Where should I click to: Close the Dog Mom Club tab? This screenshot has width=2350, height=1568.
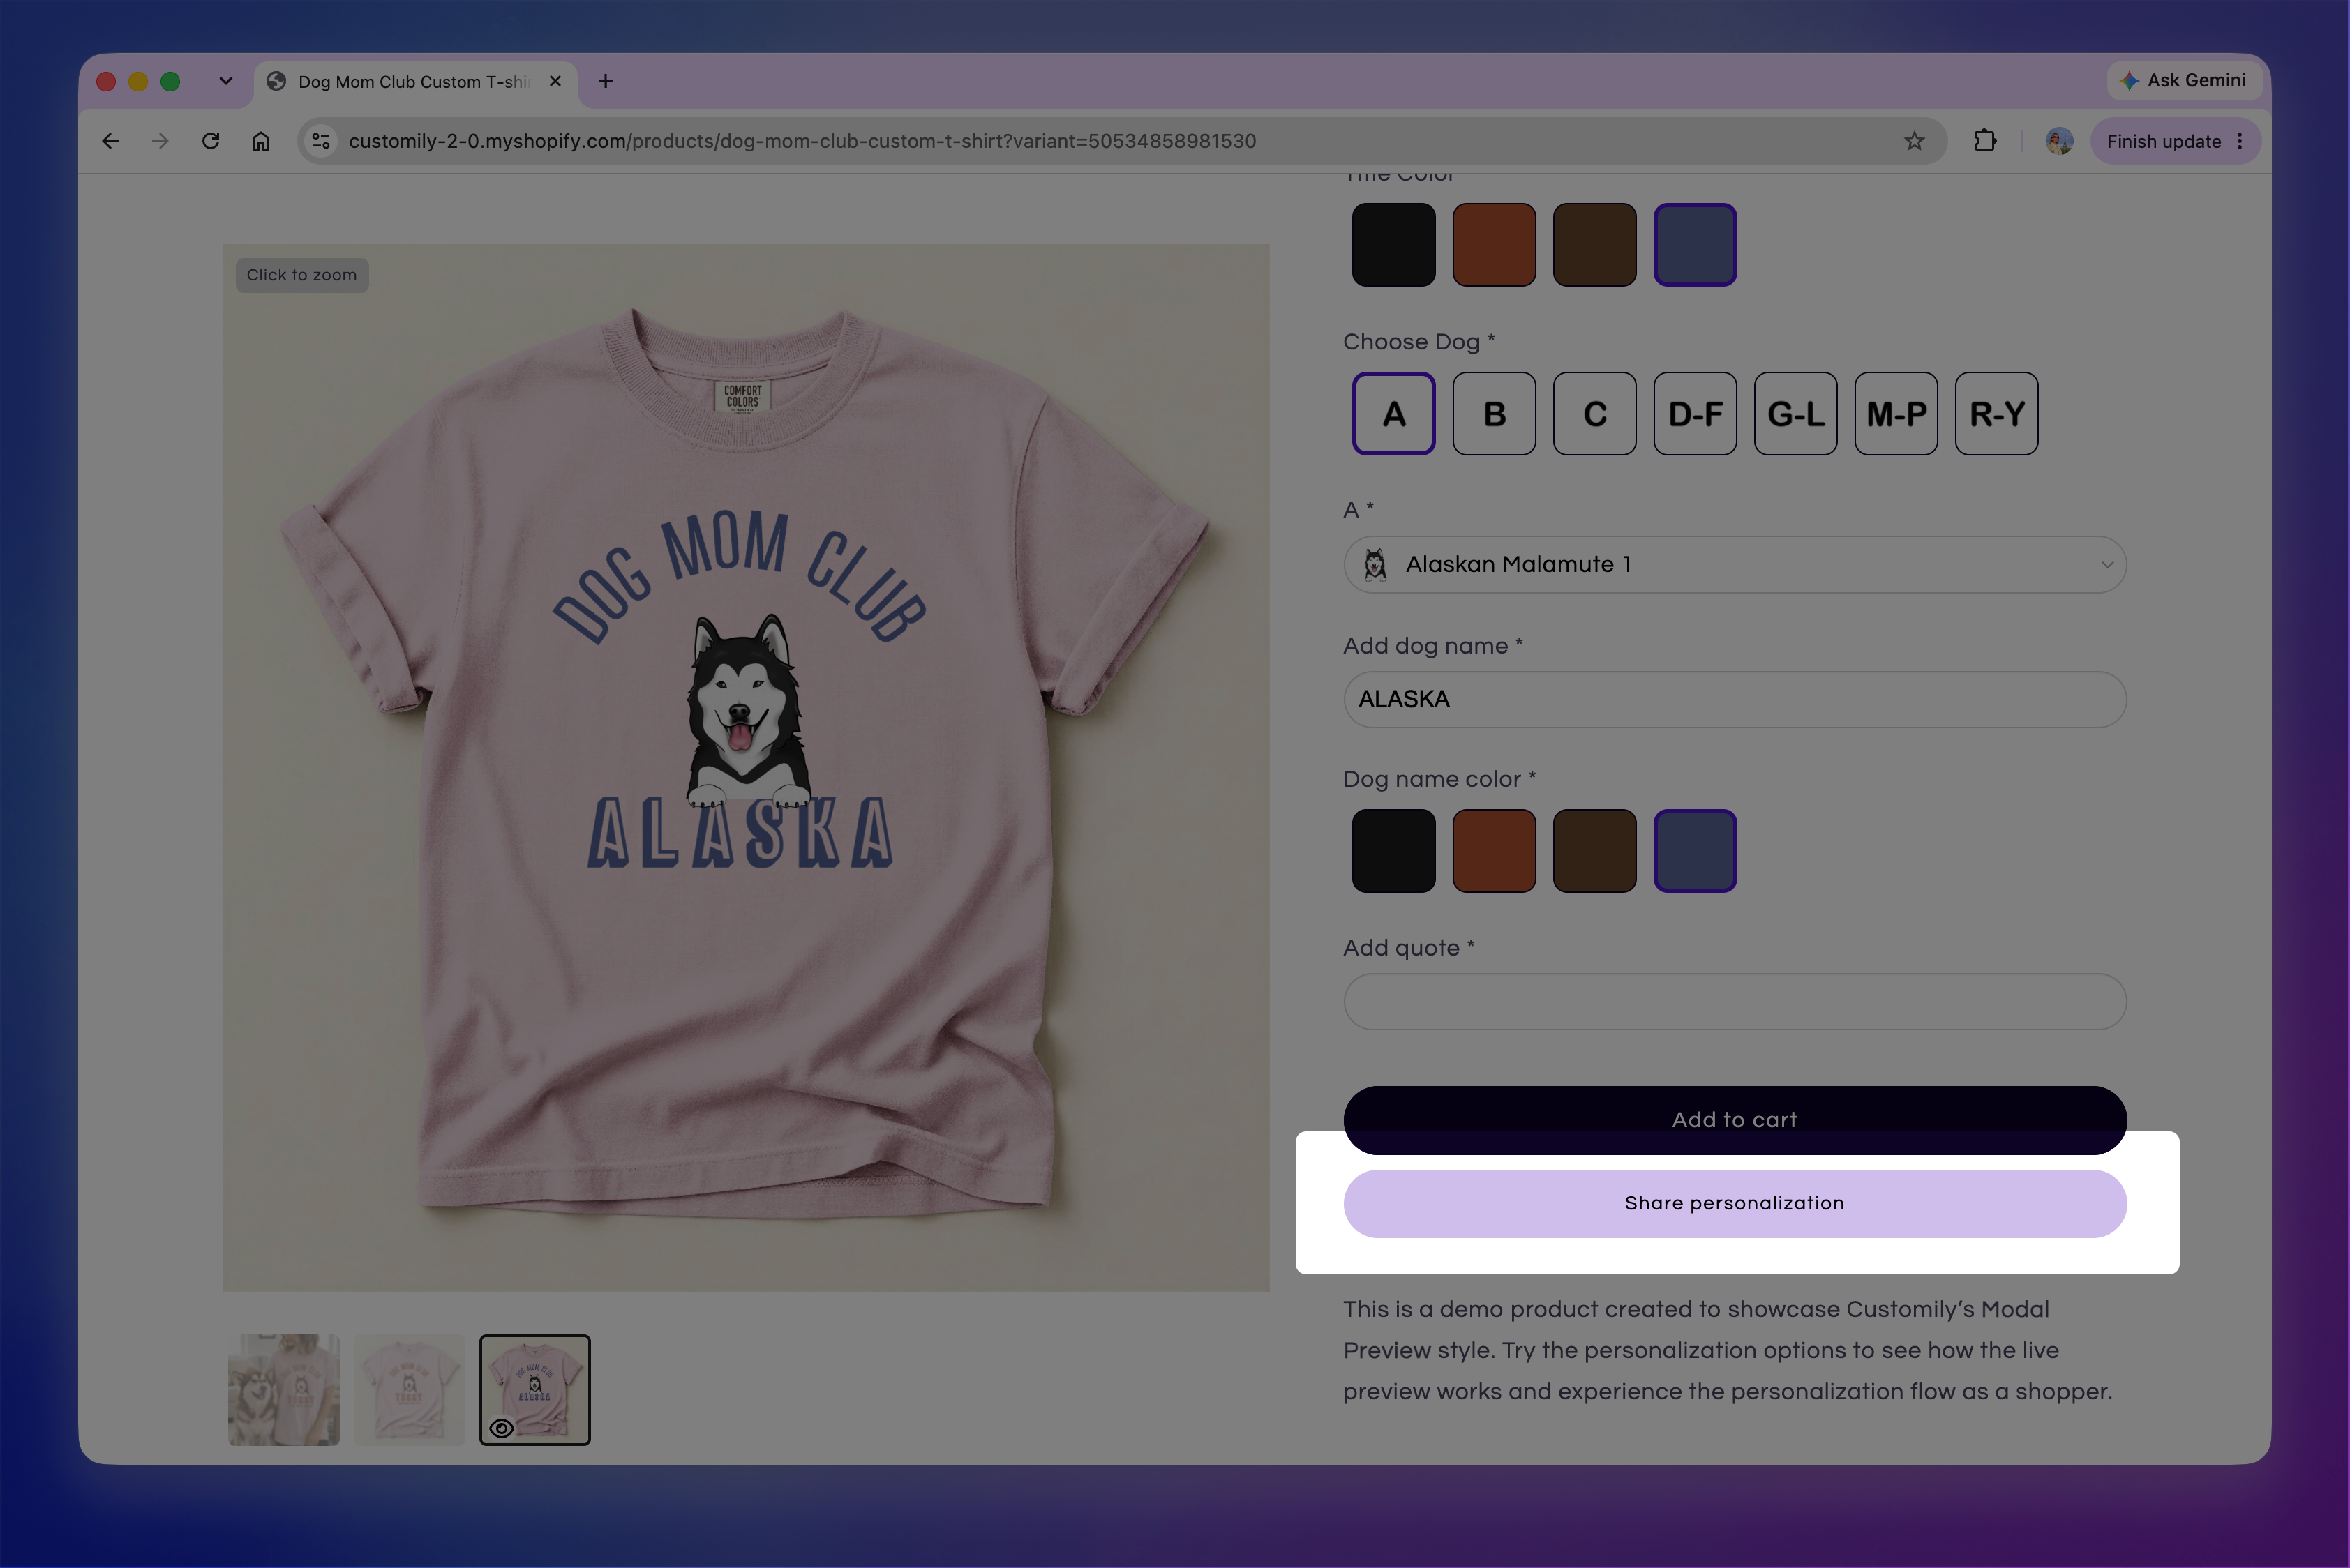(555, 81)
